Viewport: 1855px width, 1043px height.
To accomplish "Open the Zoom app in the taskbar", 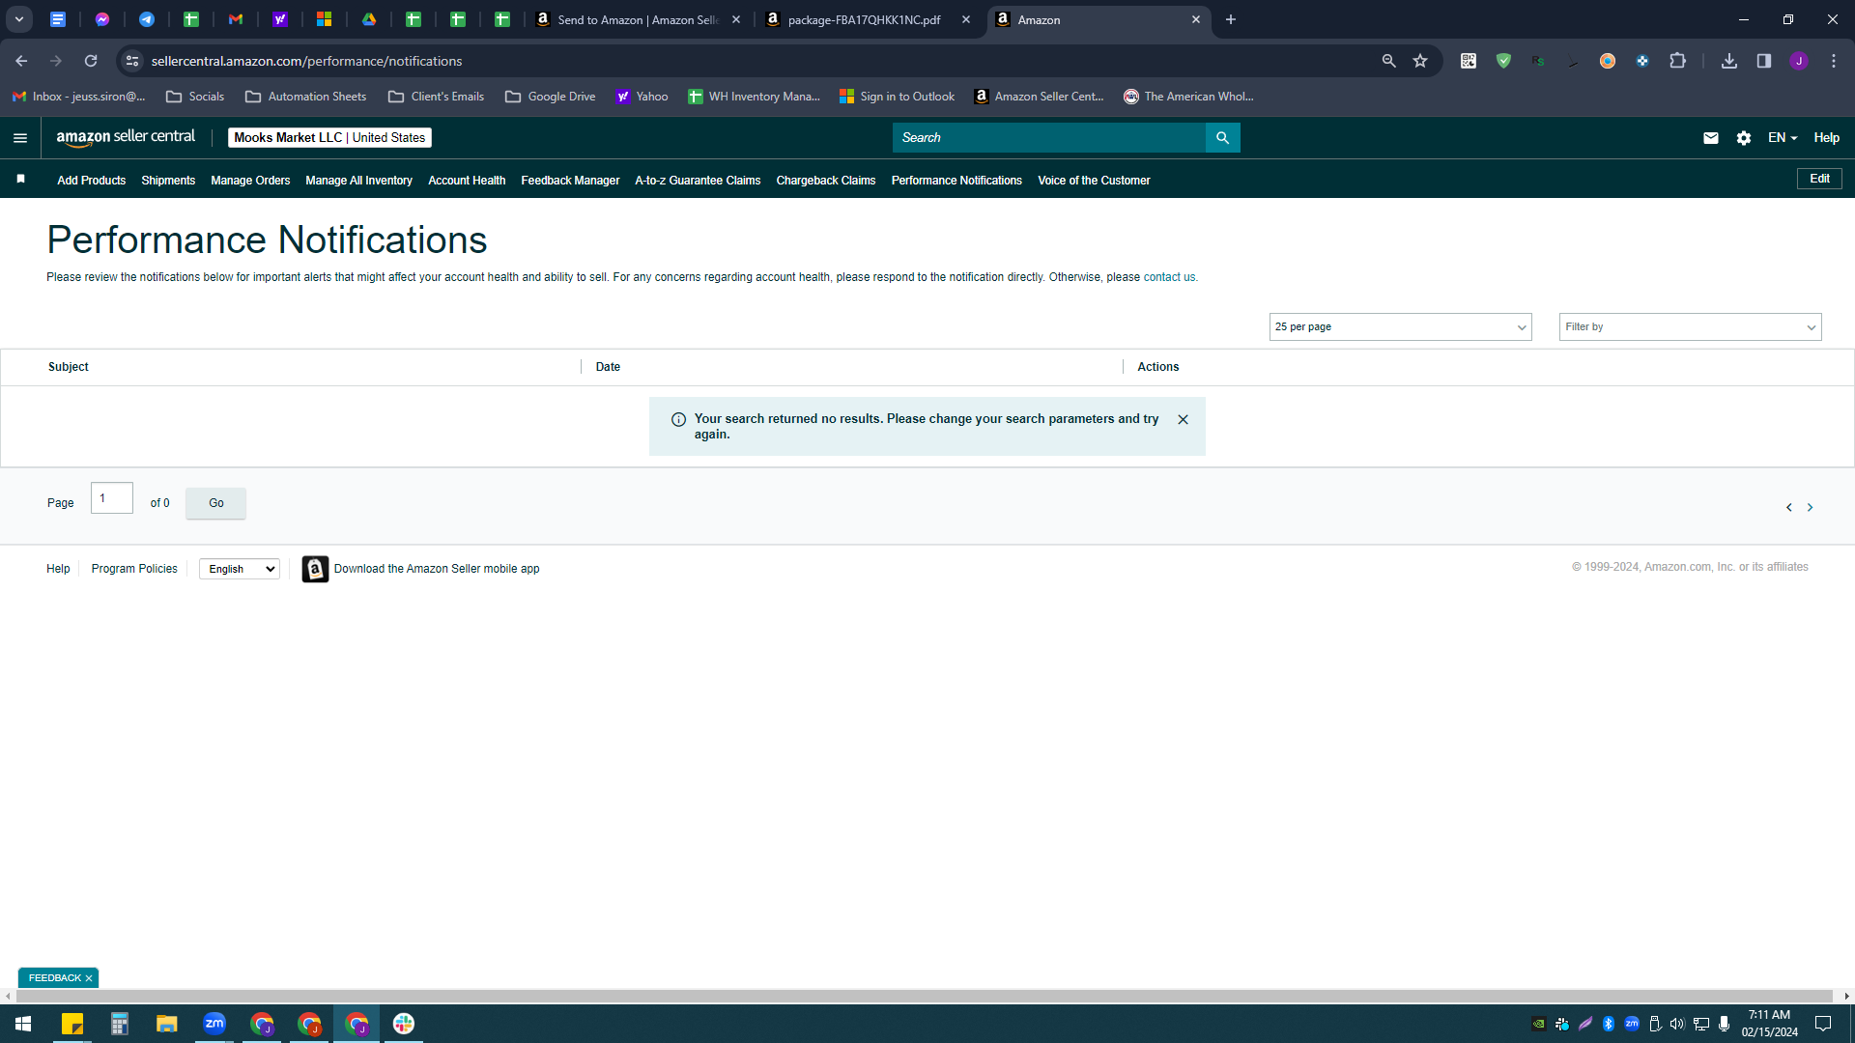I will click(214, 1024).
